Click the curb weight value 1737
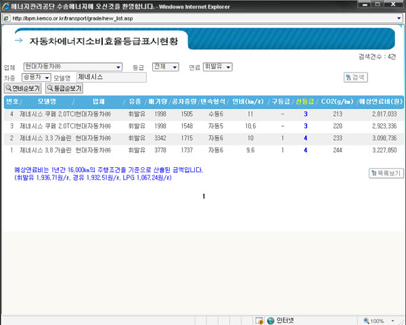 point(187,150)
